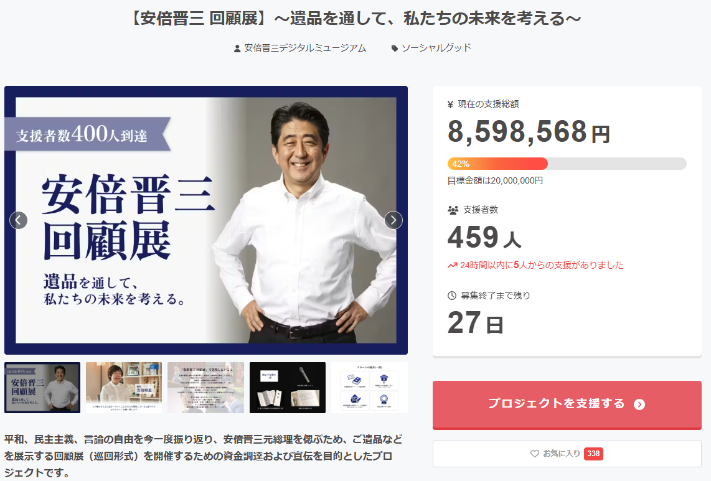Click the heart icon for お気に入り
Viewport: 711px width, 481px height.
[x=535, y=454]
